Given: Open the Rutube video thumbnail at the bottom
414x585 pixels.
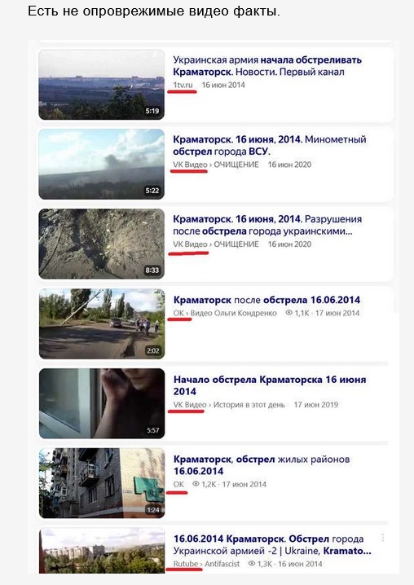Looking at the screenshot, I should tap(102, 550).
